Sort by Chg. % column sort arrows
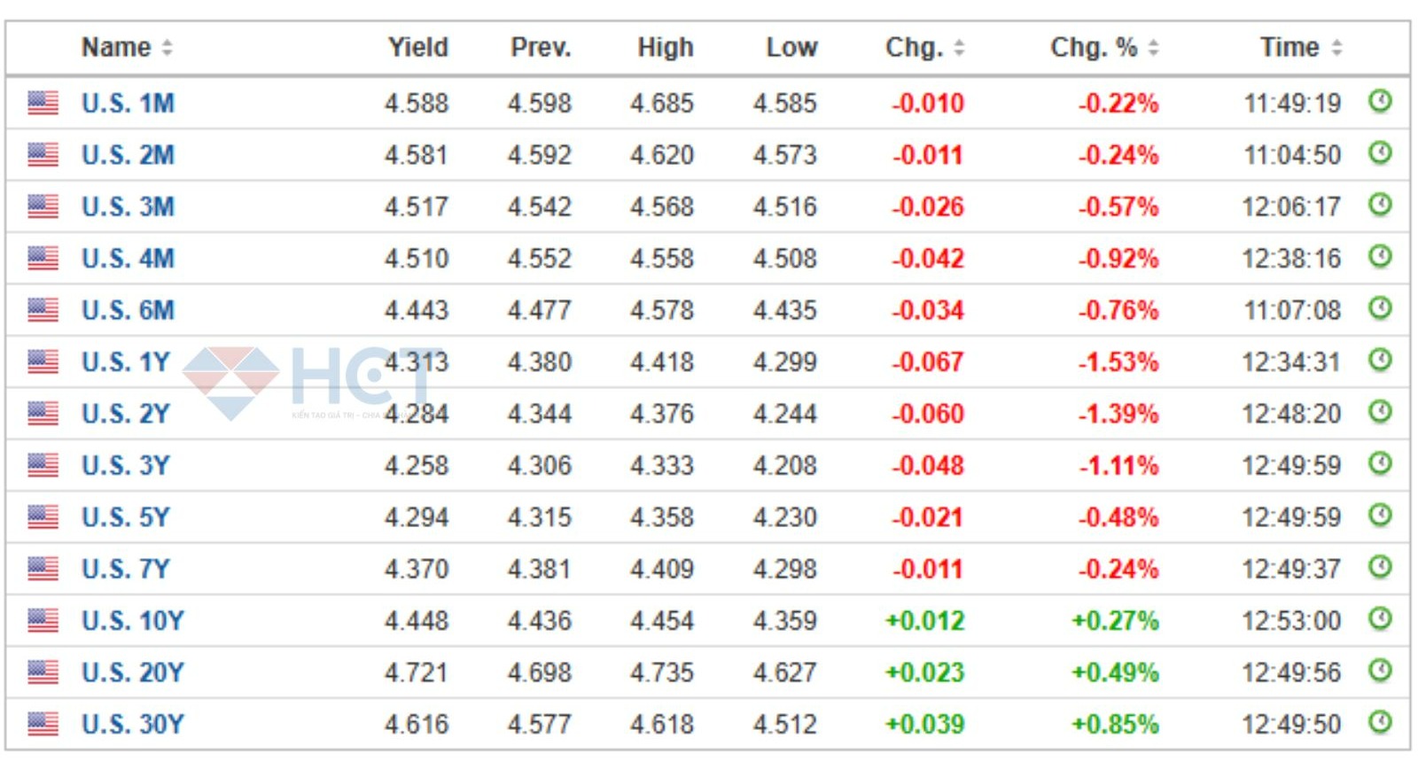Screen dimensions: 1418x761 click(1153, 48)
